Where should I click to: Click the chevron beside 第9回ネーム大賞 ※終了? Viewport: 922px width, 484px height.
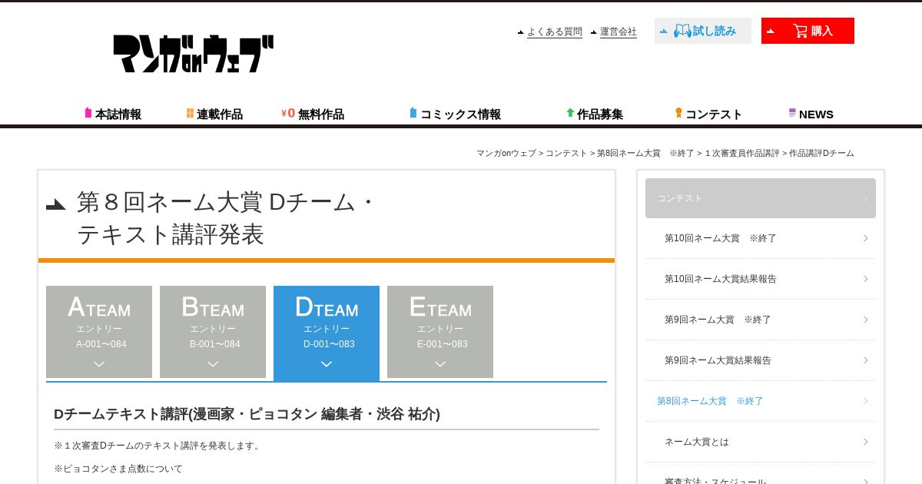click(x=865, y=320)
